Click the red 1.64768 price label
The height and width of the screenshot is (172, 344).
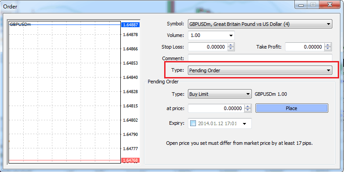(x=130, y=160)
